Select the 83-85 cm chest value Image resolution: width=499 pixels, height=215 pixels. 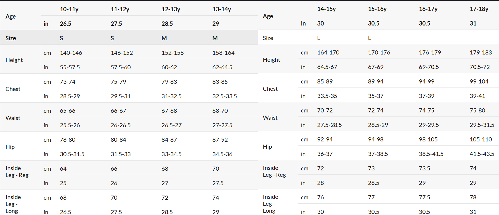[x=220, y=82]
